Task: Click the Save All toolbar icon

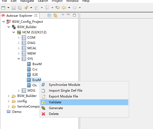Action: (x=20, y=8)
